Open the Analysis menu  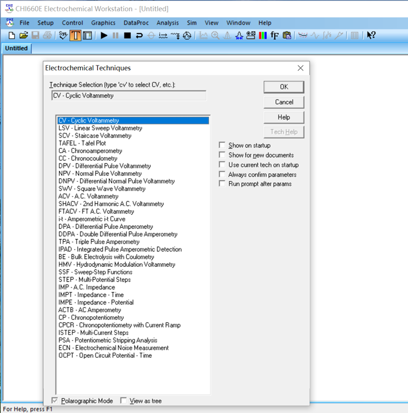pyautogui.click(x=167, y=23)
